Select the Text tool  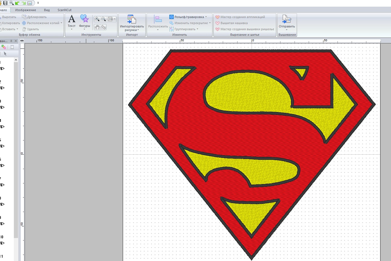pyautogui.click(x=71, y=21)
